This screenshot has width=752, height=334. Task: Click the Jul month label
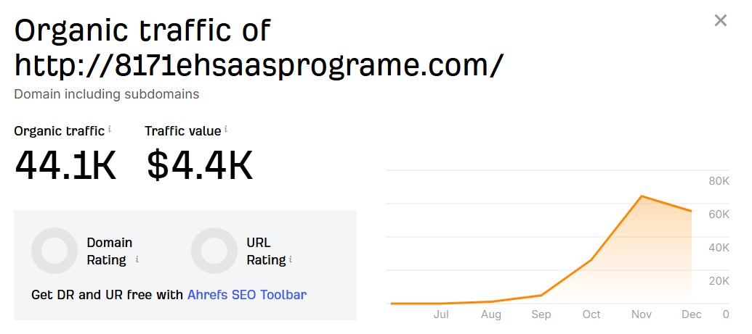pyautogui.click(x=441, y=314)
